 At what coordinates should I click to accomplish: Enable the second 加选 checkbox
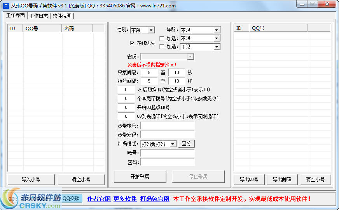point(161,46)
